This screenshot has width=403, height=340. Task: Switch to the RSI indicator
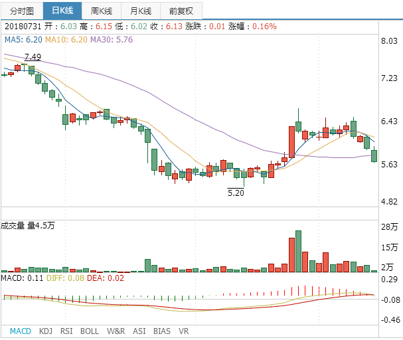[66, 330]
